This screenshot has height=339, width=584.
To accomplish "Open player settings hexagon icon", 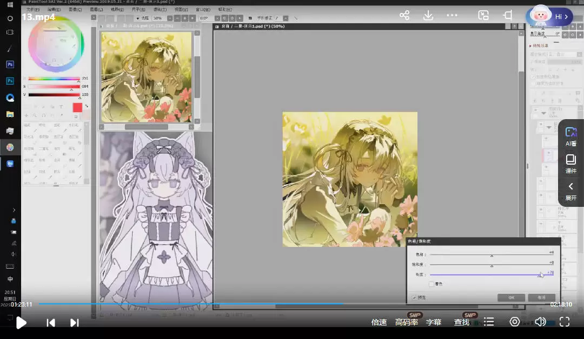I will coord(515,322).
